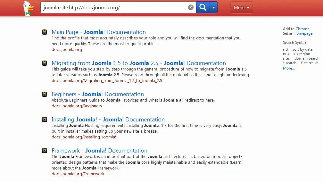The width and height of the screenshot is (323, 182).
Task: Click the magnifying glass search button
Action: point(203,7)
